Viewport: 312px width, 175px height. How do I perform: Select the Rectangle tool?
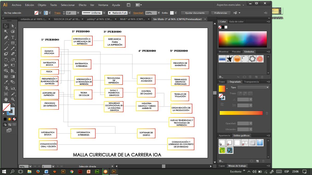tap(13, 43)
